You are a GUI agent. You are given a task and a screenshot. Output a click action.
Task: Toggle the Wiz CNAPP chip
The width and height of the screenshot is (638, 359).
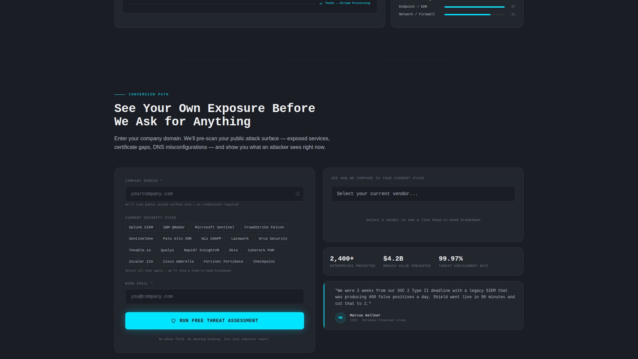[211, 239]
